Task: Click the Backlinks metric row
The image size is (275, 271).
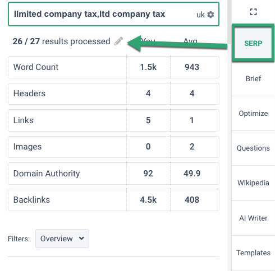Action: [x=113, y=200]
